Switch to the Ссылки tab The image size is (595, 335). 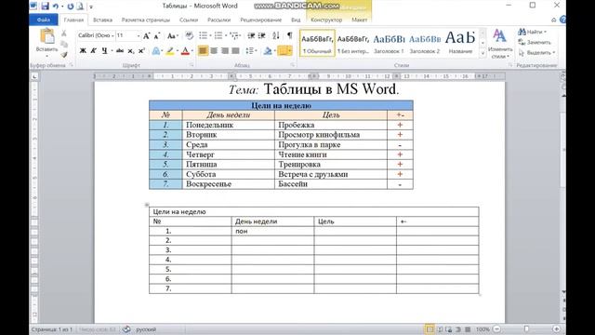coord(189,20)
